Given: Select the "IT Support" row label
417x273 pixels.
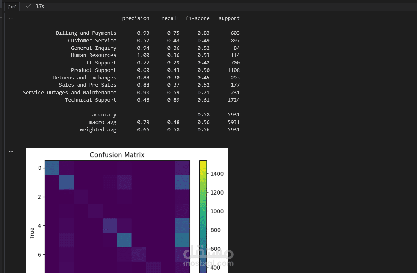Looking at the screenshot, I should (101, 63).
